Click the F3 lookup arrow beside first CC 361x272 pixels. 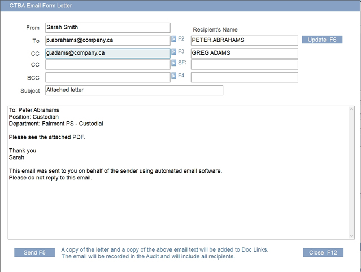[x=174, y=52]
